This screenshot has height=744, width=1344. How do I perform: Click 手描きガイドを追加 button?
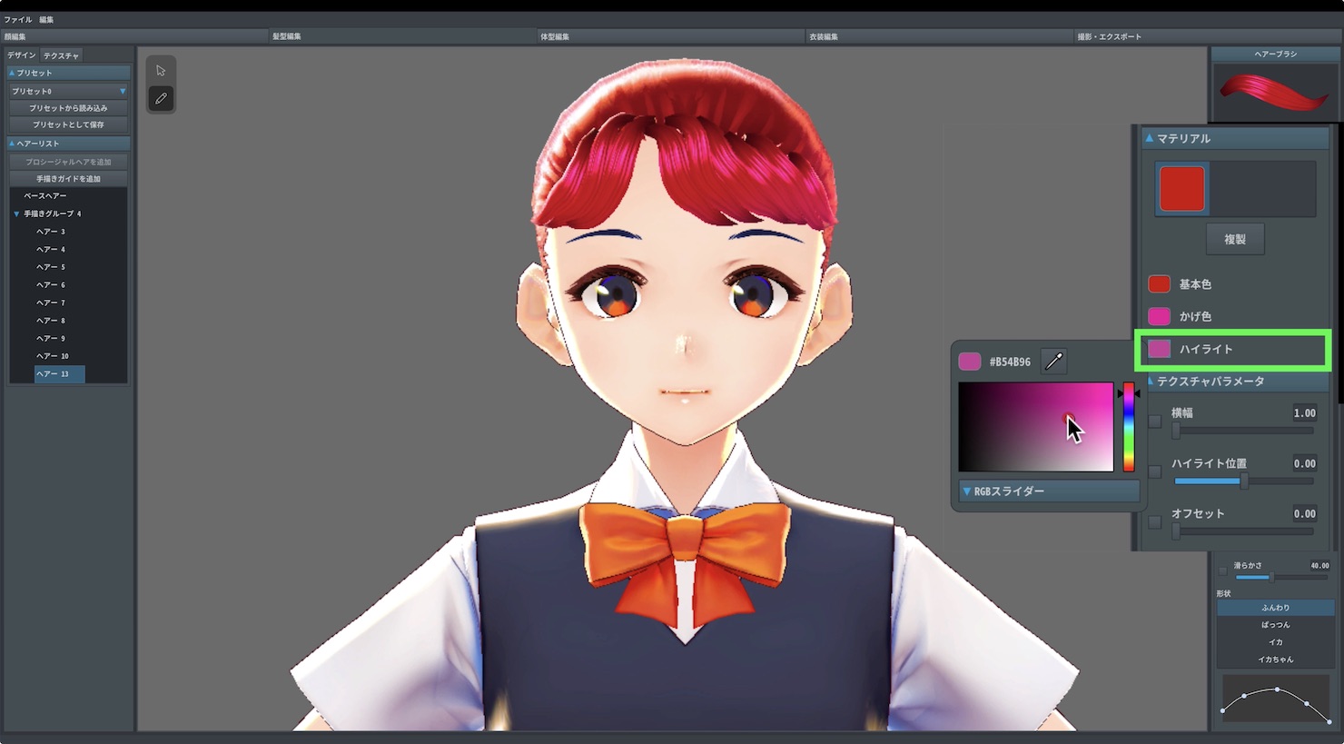click(x=69, y=179)
